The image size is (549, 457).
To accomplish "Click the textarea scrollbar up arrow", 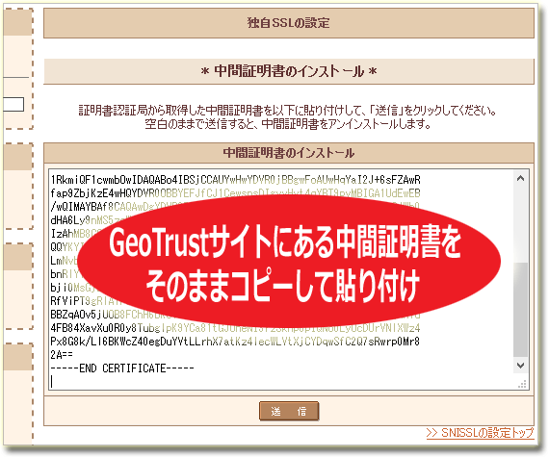I will pos(521,178).
